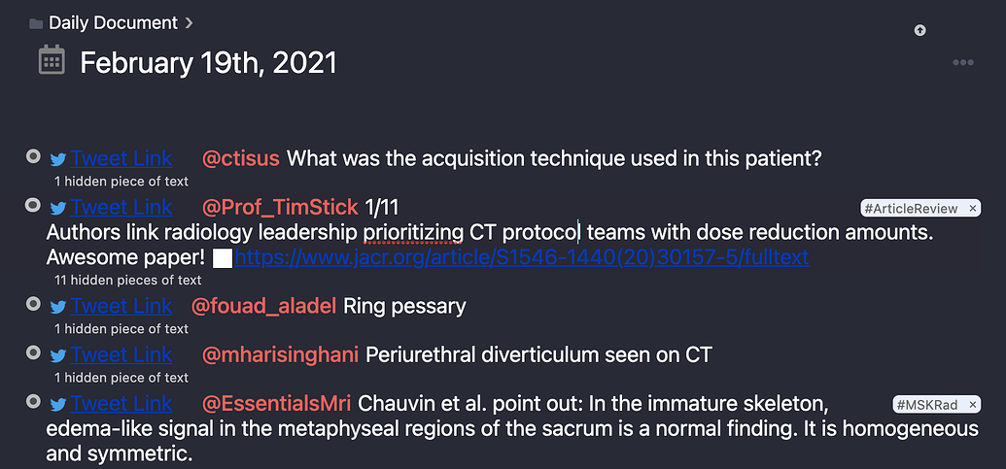This screenshot has height=469, width=1006.
Task: Click the circled up-arrow icon at top right
Action: (x=920, y=31)
